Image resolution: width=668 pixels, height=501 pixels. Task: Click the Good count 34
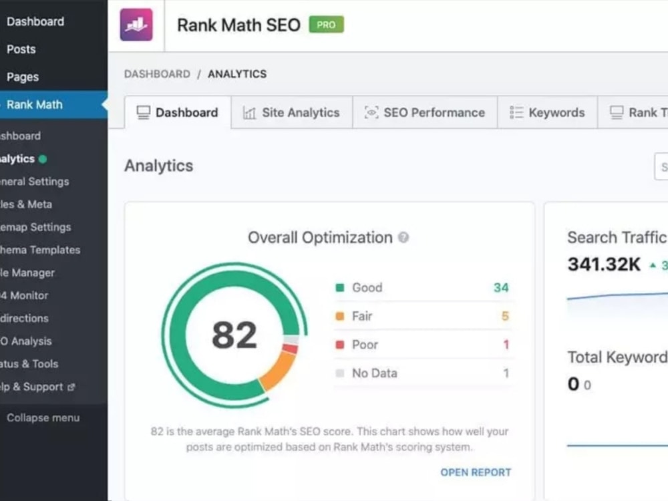point(501,287)
